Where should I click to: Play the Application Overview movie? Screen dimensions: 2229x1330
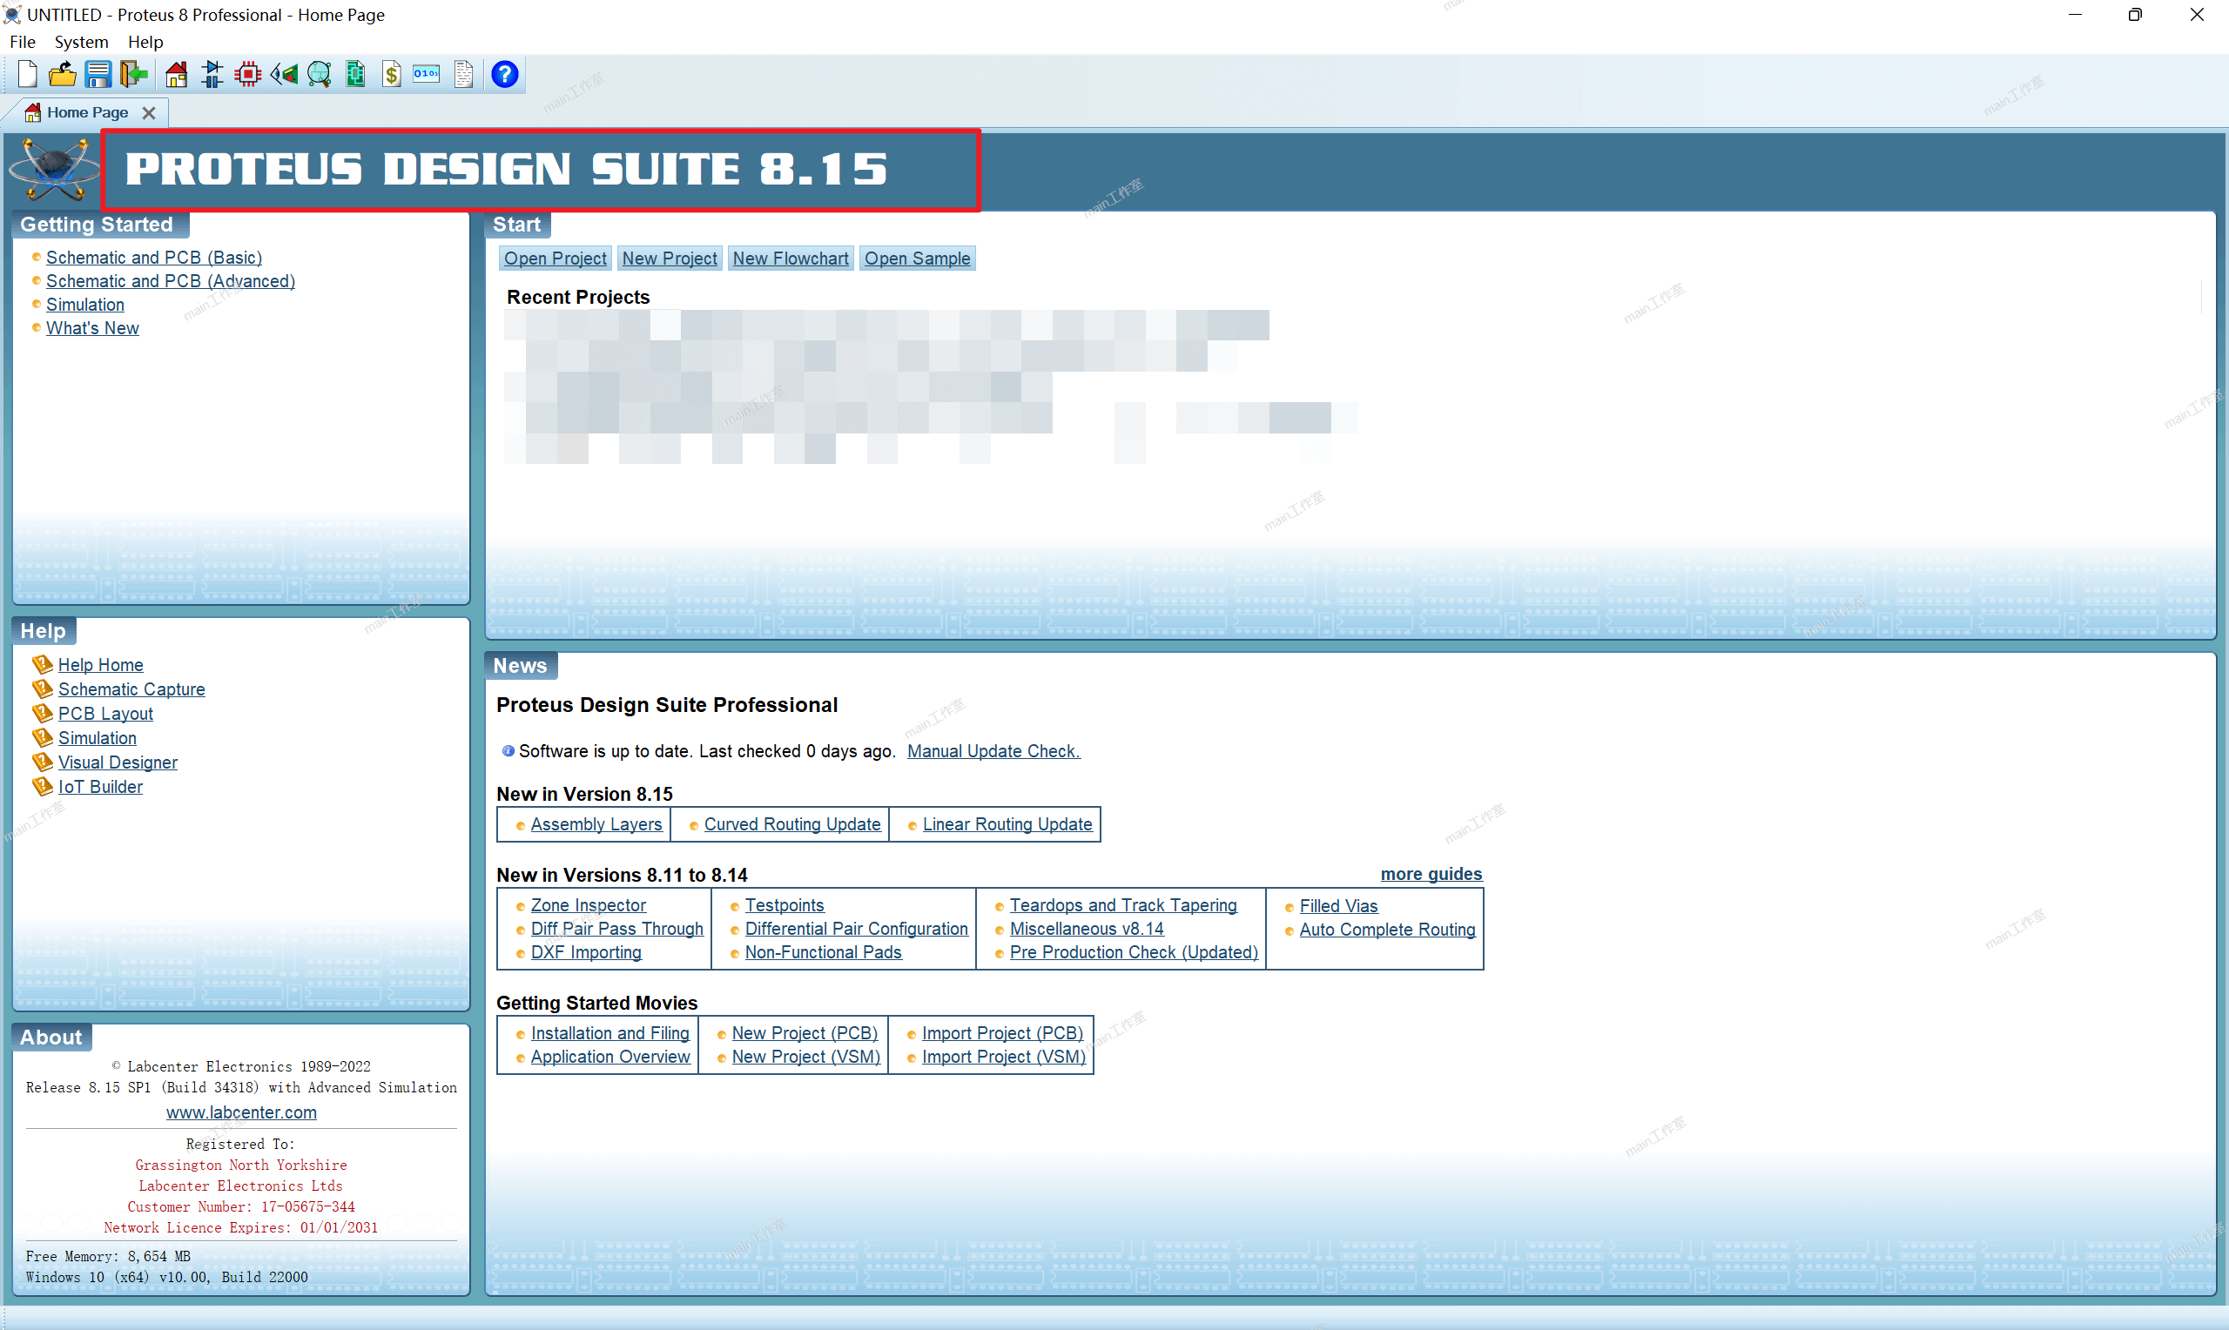click(x=610, y=1058)
